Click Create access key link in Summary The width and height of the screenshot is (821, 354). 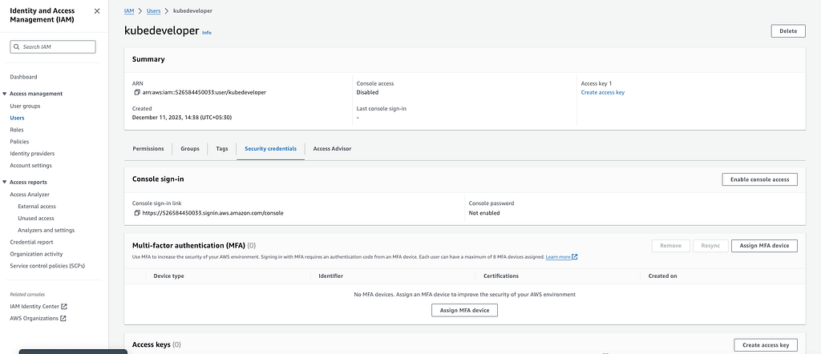click(603, 93)
